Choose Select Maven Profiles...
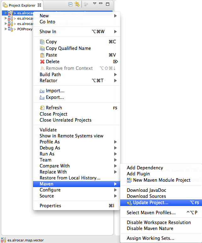 (161, 213)
